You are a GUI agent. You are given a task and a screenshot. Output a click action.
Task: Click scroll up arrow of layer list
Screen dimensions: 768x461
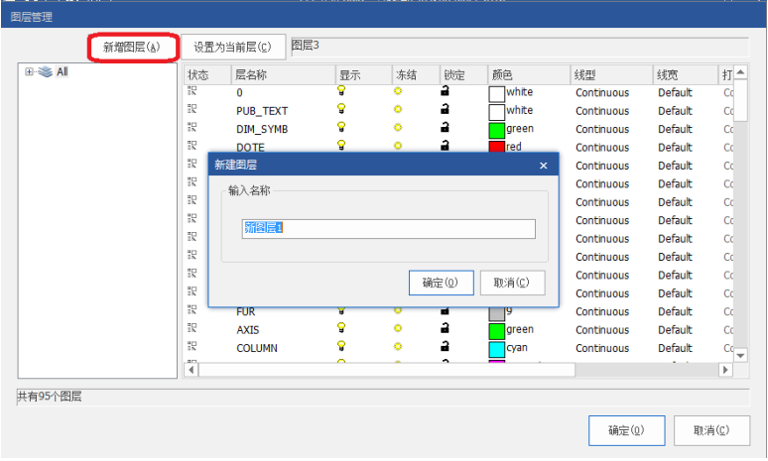click(740, 72)
